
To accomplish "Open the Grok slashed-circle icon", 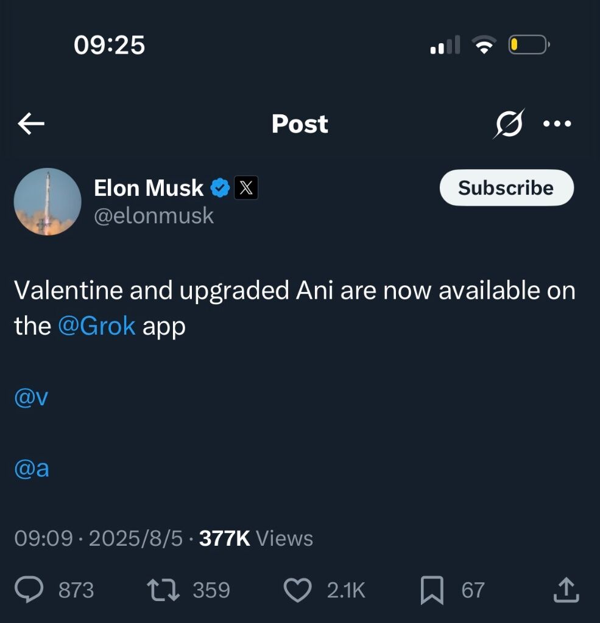I will [509, 124].
